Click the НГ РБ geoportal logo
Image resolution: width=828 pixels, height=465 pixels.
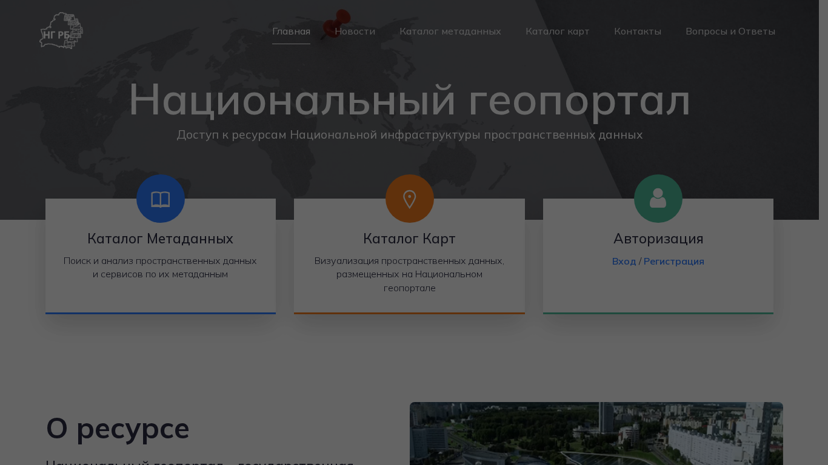tap(61, 31)
